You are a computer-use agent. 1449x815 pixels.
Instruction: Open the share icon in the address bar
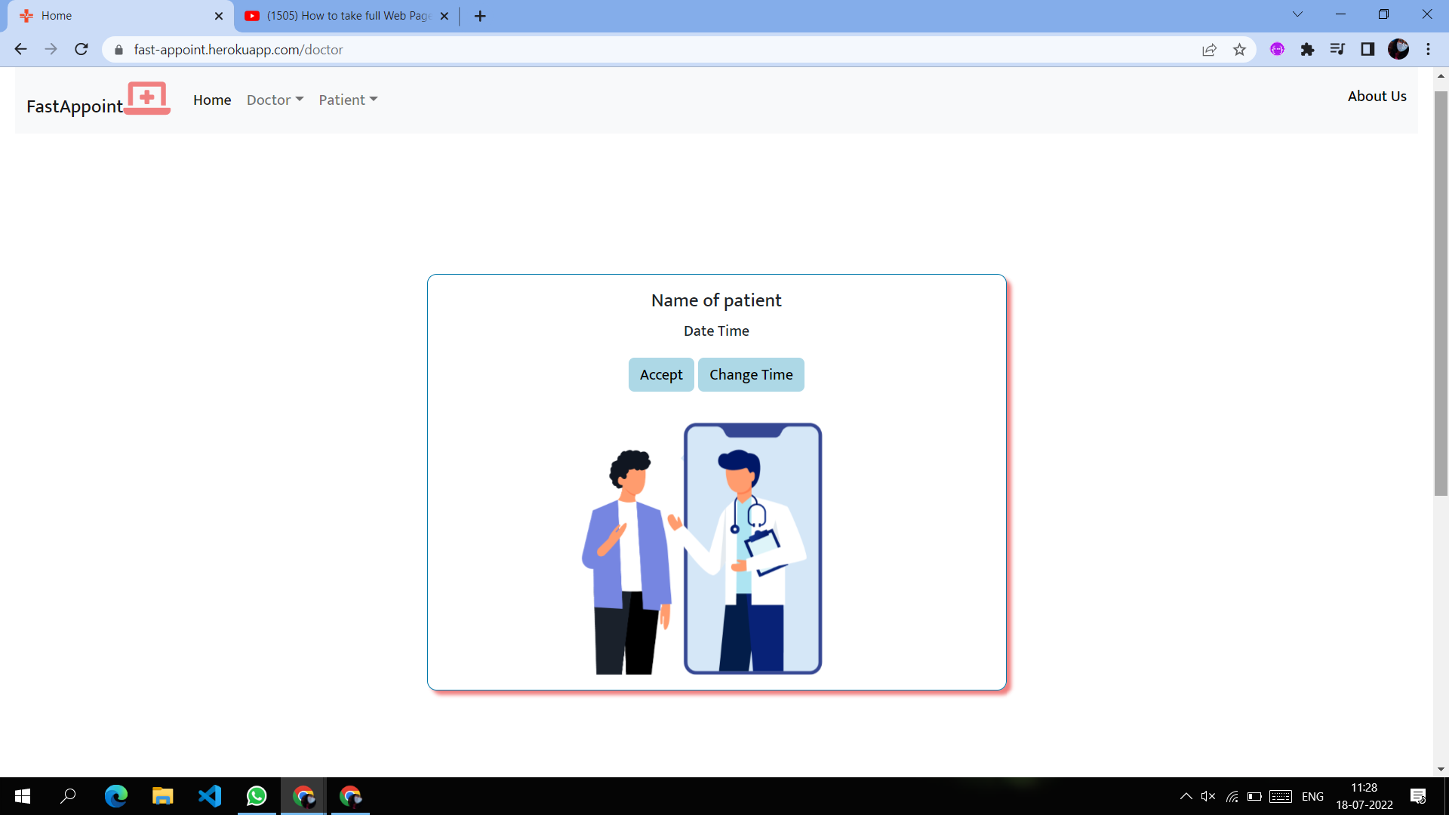pos(1210,49)
